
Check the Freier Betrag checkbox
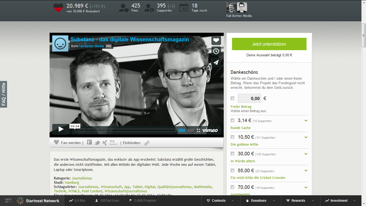click(x=233, y=98)
